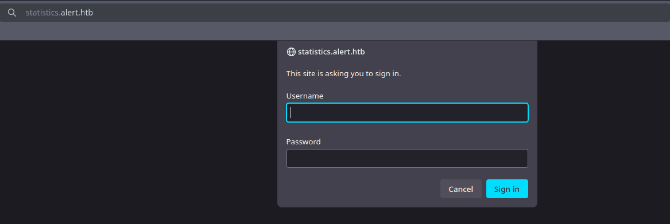Click the greyed 'statistics.' subdomain text in URL
670x224 pixels.
pyautogui.click(x=43, y=13)
